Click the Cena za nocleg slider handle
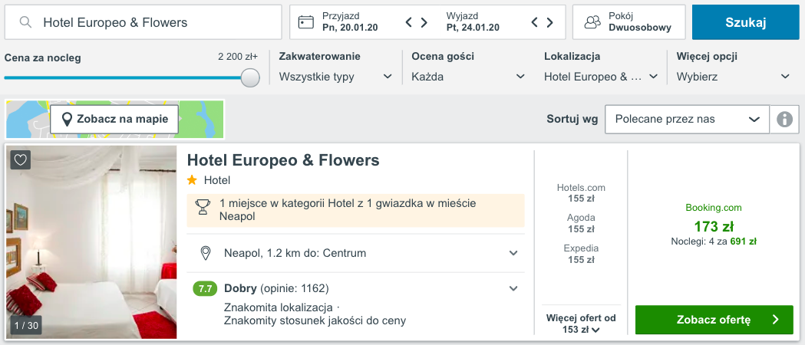This screenshot has height=345, width=805. pos(250,77)
